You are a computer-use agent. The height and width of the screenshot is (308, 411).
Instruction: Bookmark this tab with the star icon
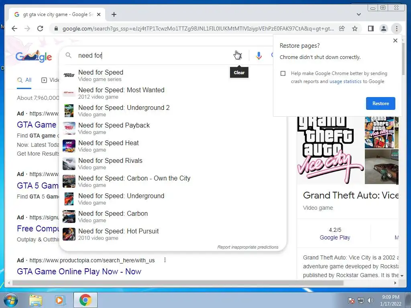355,28
